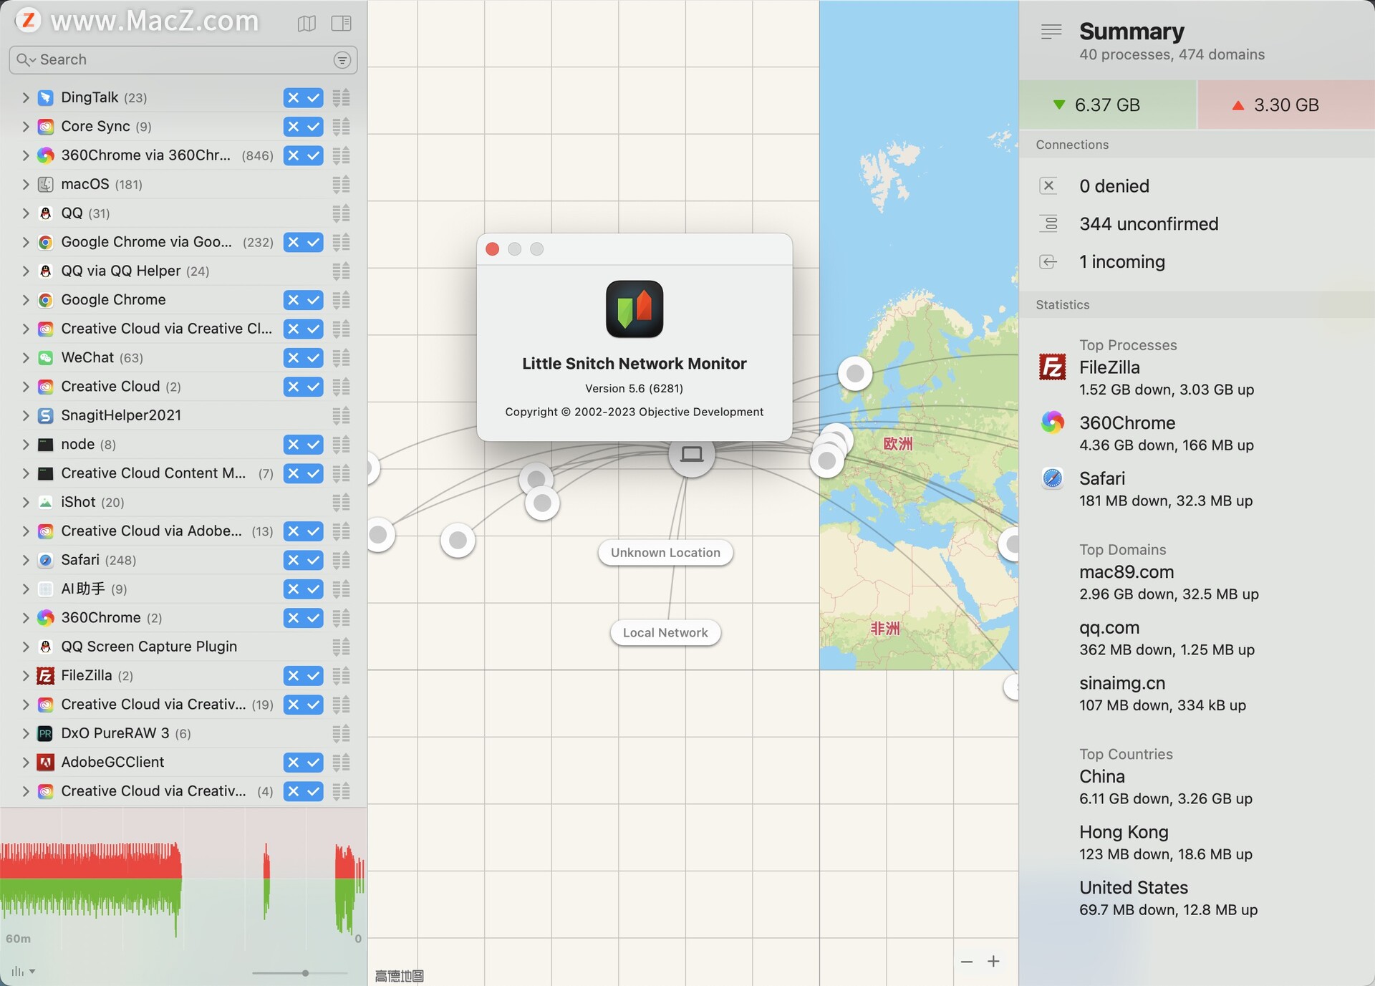Click the Unknown Location label
Screen dimensions: 1375x986
(x=665, y=553)
